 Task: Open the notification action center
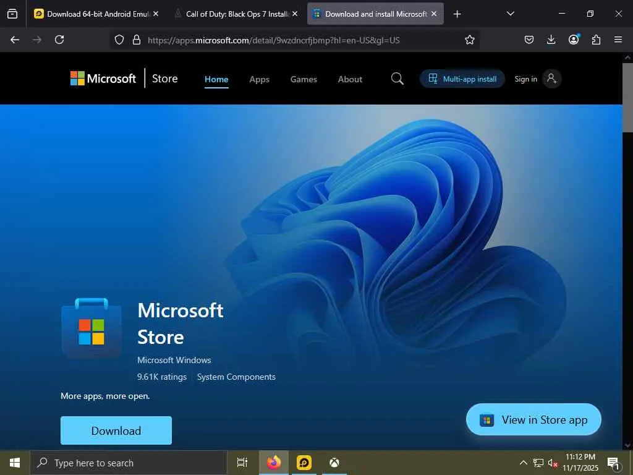point(613,463)
